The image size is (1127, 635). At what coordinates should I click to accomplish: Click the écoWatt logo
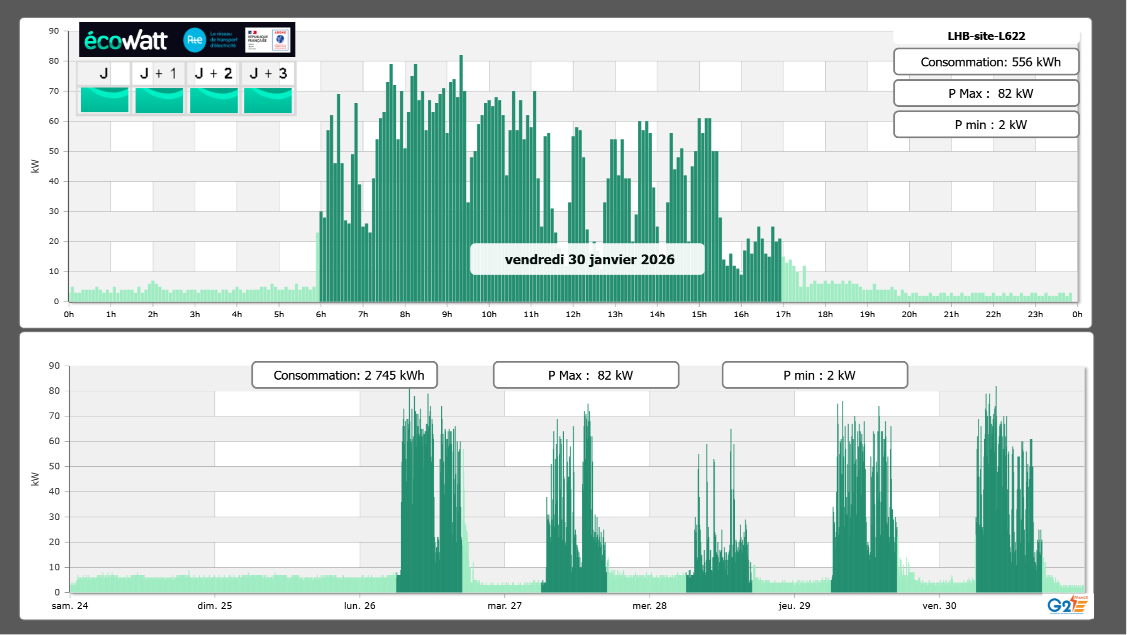tap(126, 40)
